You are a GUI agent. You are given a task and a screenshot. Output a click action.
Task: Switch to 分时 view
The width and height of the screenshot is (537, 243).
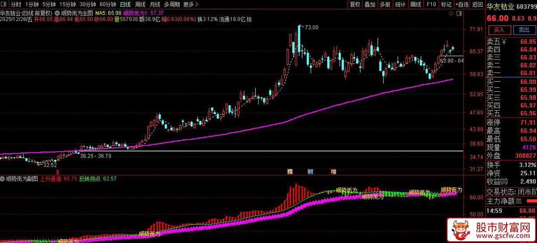click(x=16, y=4)
